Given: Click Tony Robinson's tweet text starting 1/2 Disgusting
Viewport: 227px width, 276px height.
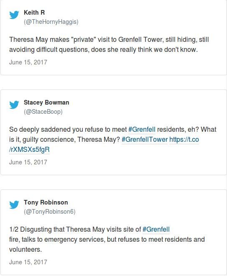Looking at the screenshot, I should coord(107,239).
